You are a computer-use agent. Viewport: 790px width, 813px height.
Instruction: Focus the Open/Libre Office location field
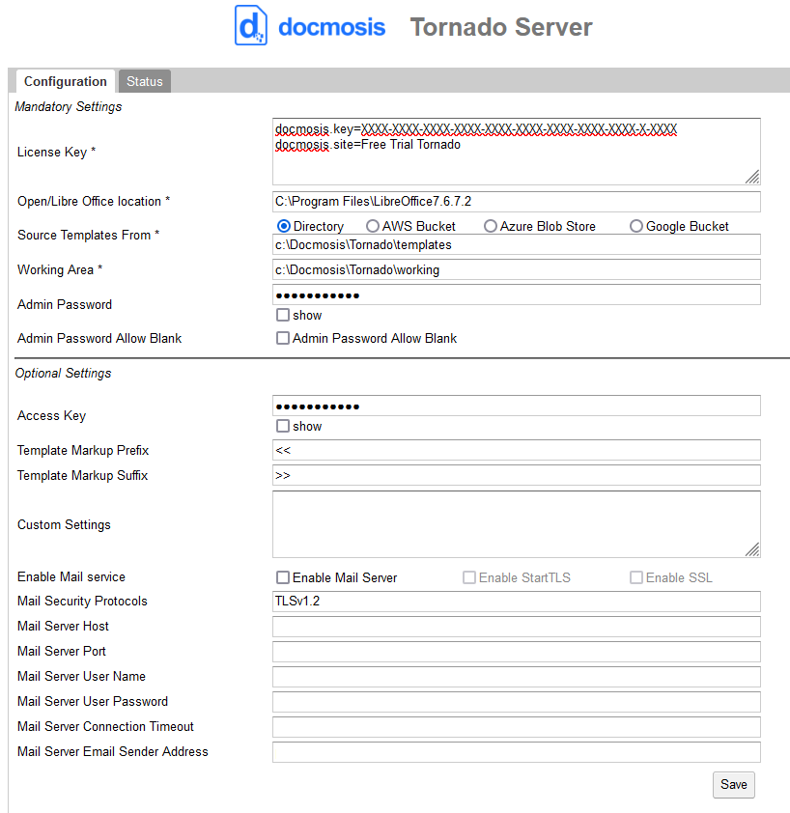click(x=516, y=202)
